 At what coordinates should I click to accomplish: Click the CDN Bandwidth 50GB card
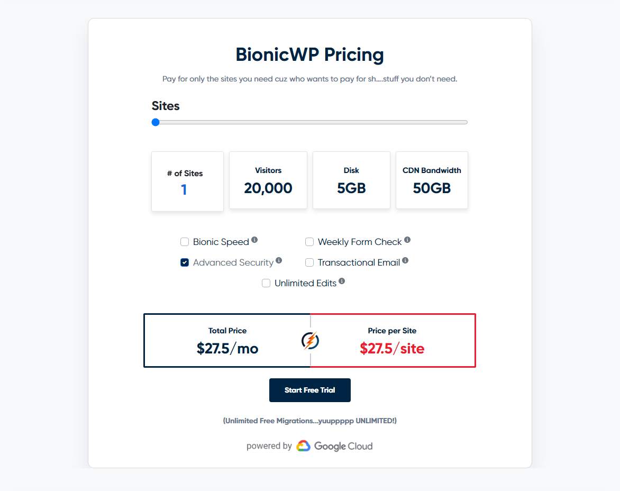coord(432,180)
